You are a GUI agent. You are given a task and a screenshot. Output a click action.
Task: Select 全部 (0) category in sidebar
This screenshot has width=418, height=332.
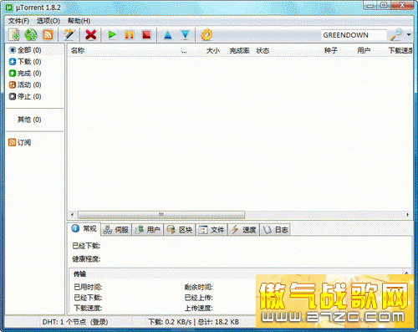[x=25, y=50]
